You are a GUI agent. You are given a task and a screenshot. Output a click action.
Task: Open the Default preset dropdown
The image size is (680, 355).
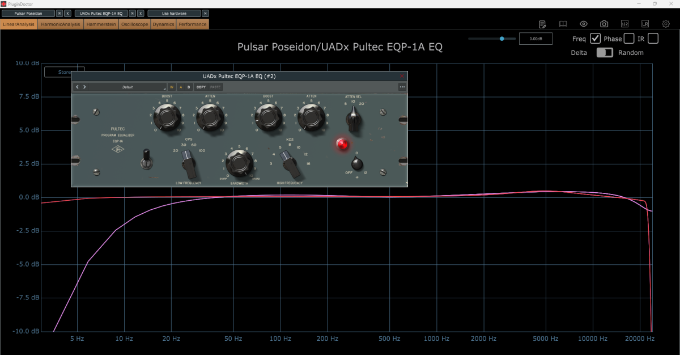point(127,87)
